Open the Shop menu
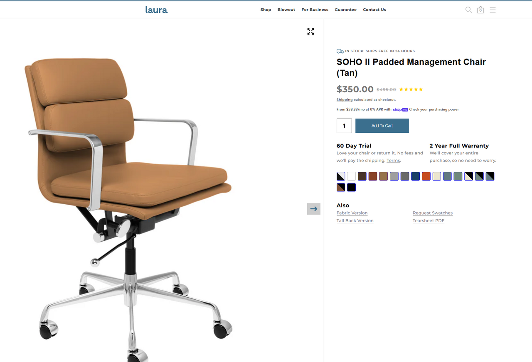This screenshot has width=532, height=362. [x=266, y=10]
